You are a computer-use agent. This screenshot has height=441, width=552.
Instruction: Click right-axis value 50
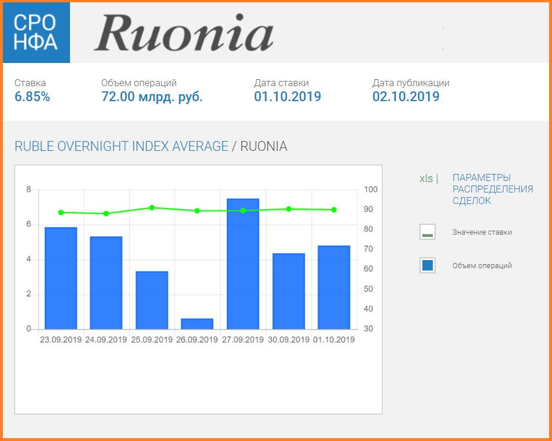tap(368, 289)
